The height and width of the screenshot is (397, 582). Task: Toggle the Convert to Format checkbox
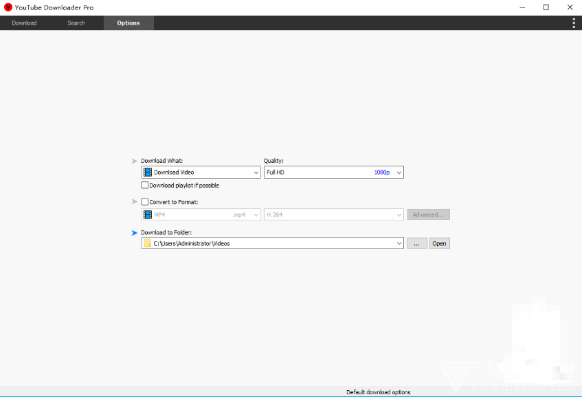point(145,202)
